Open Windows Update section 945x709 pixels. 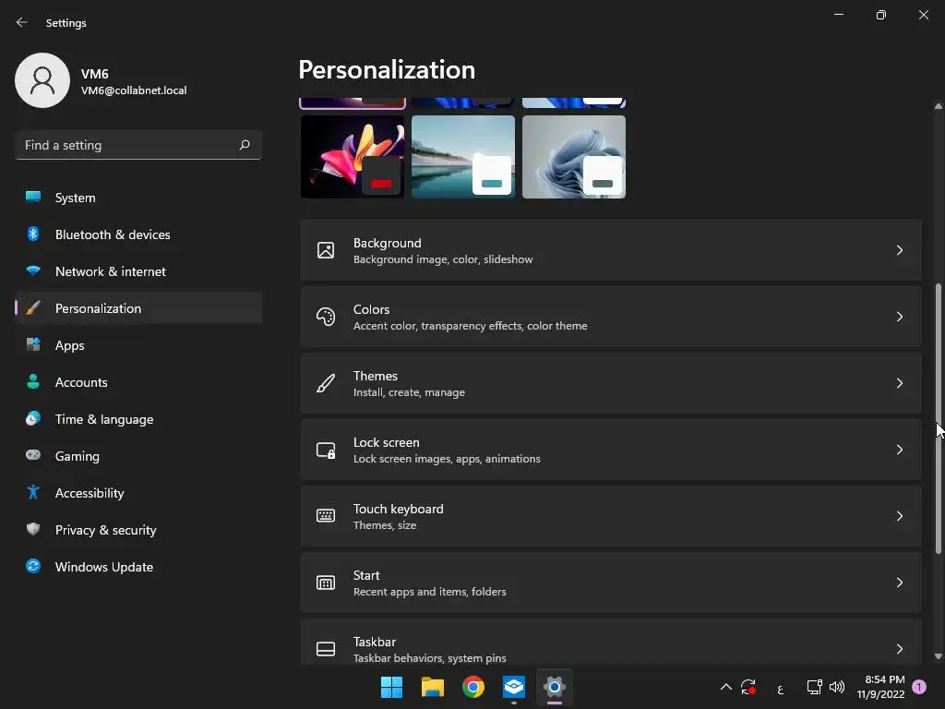[138, 567]
